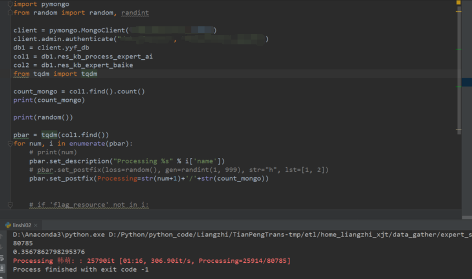
Task: Jump to topmost yellow warning stripe mark
Action: [x=458, y=11]
